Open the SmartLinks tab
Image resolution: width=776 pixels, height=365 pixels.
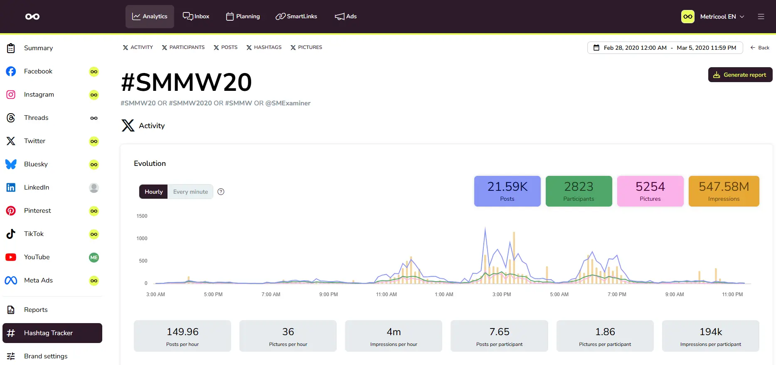coord(296,17)
